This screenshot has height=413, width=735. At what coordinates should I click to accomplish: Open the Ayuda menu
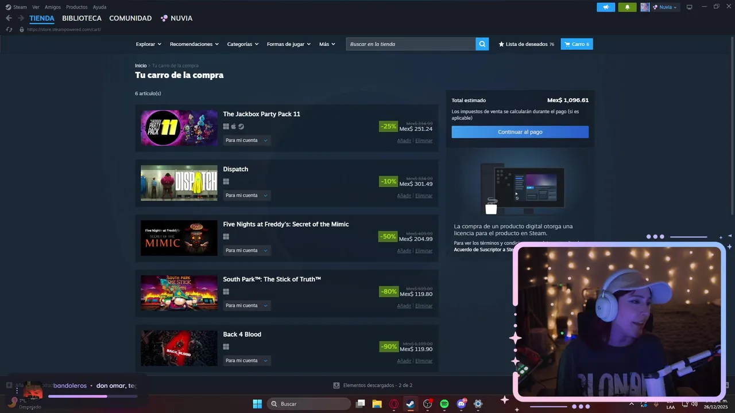point(99,7)
